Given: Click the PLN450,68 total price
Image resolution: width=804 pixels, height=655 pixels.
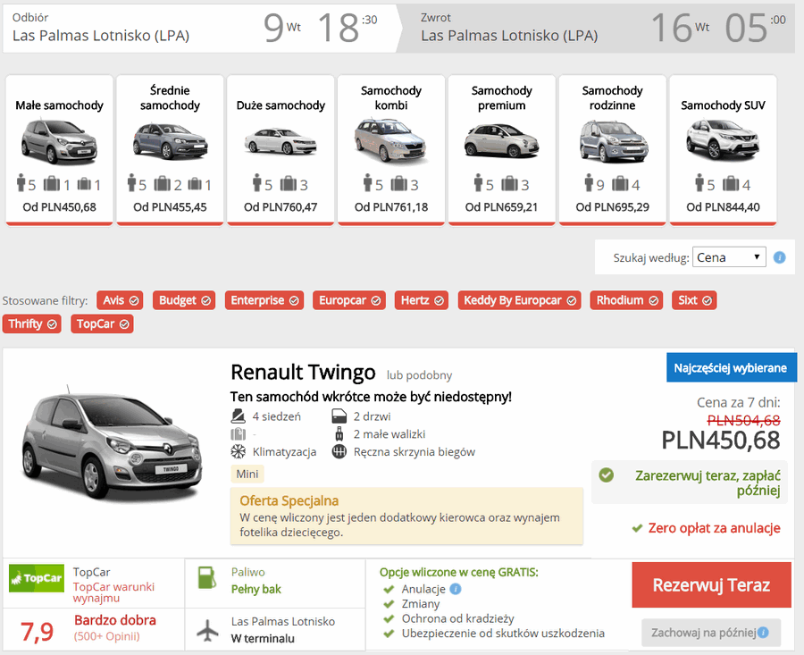Looking at the screenshot, I should pyautogui.click(x=721, y=440).
